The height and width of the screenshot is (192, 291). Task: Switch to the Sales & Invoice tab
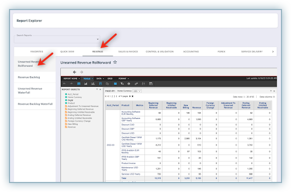click(x=128, y=52)
